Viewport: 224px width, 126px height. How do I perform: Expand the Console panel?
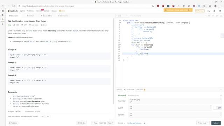[x=121, y=123]
